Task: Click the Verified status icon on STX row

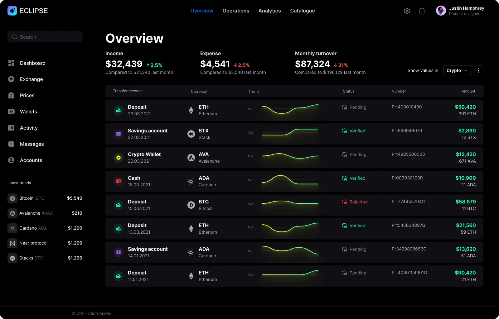Action: [344, 131]
